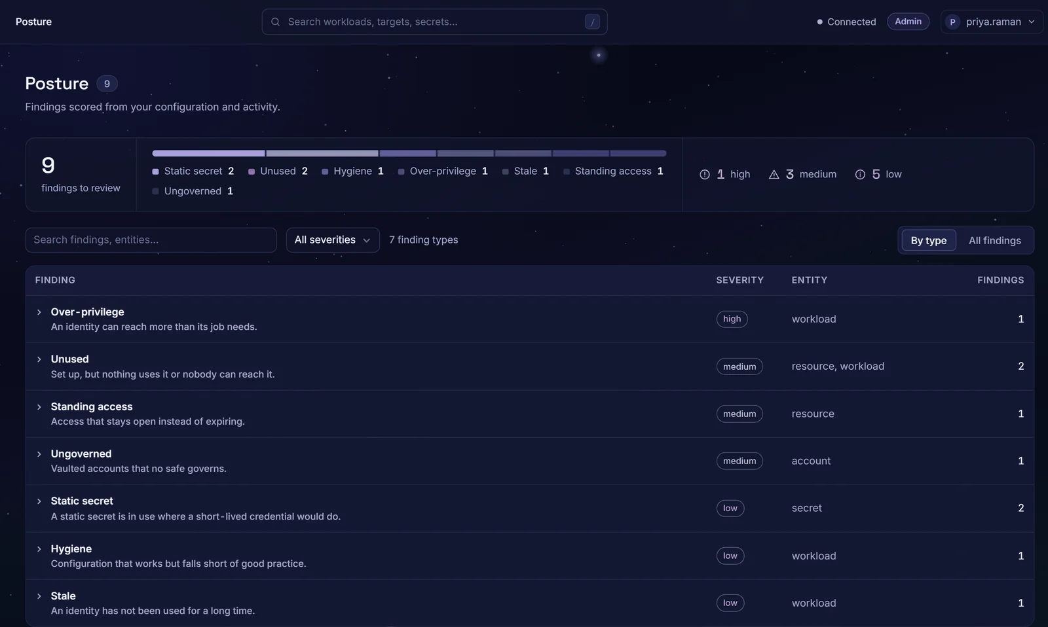Screen dimensions: 1048x627
Task: Switch view to By type
Action: pos(928,240)
